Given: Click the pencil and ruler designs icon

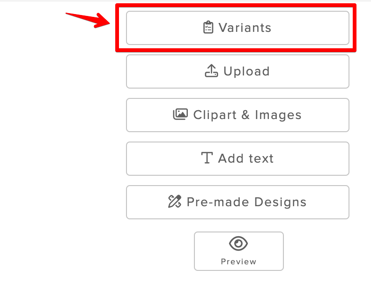Looking at the screenshot, I should coord(175,202).
